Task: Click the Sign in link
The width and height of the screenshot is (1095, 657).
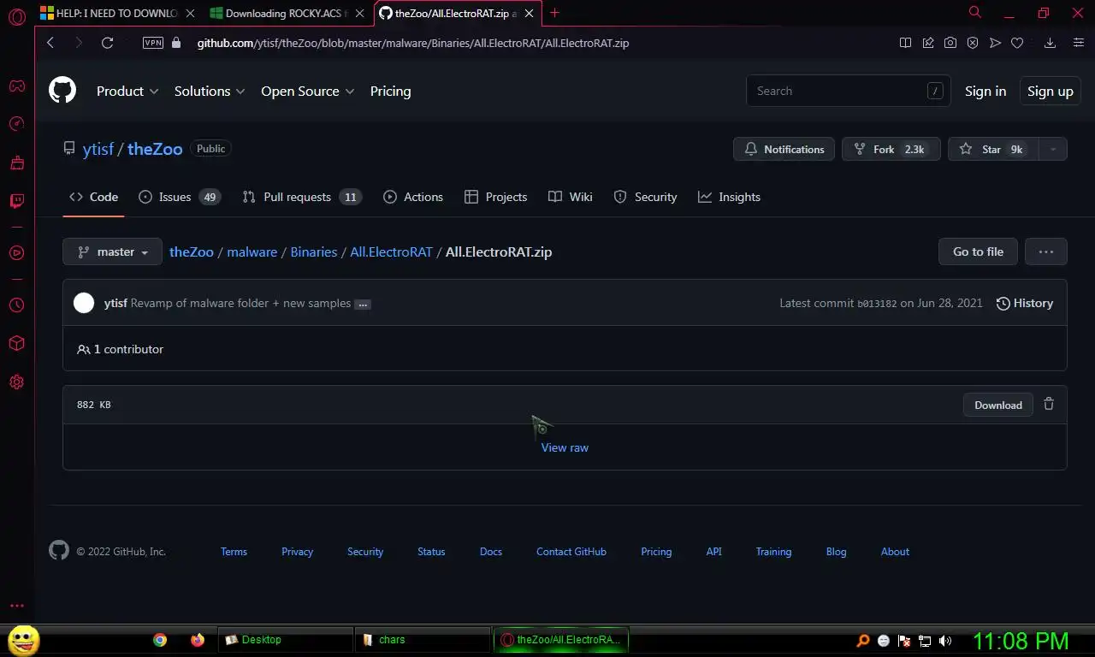Action: pyautogui.click(x=985, y=91)
